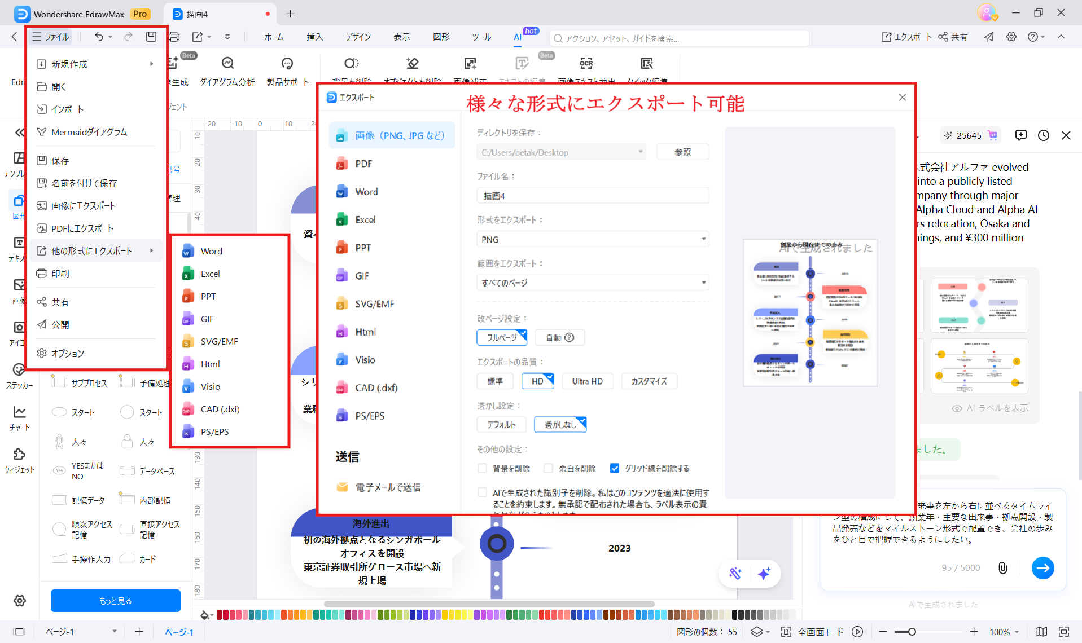This screenshot has width=1082, height=643.
Task: Open the export format PNG dropdown
Action: [593, 240]
